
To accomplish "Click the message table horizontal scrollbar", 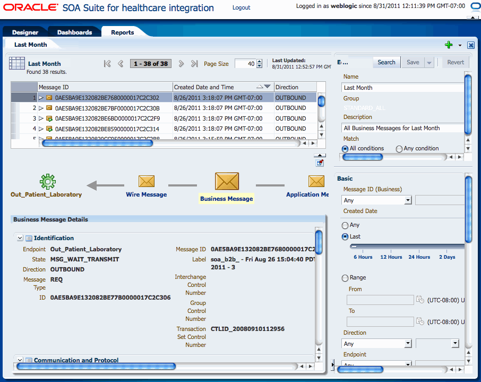I will [x=98, y=143].
